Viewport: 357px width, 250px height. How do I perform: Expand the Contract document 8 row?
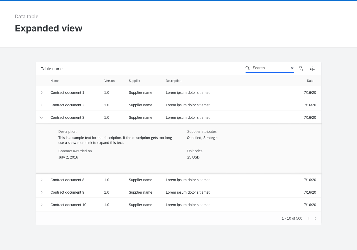pos(41,180)
